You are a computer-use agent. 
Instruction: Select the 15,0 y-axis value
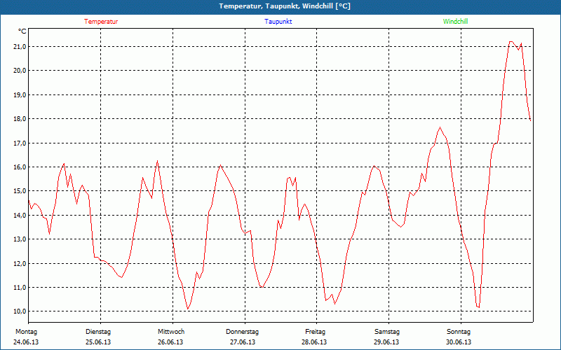point(20,191)
